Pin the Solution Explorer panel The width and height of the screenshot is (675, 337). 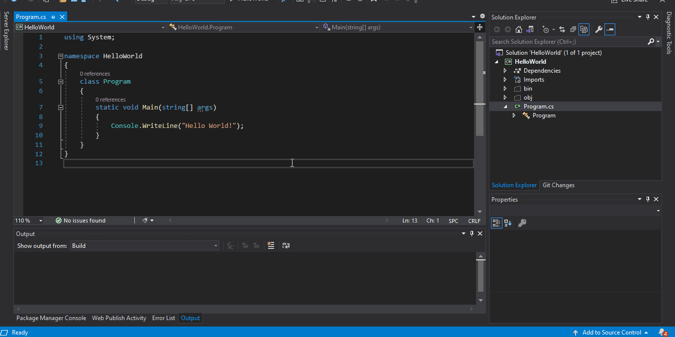click(x=648, y=17)
